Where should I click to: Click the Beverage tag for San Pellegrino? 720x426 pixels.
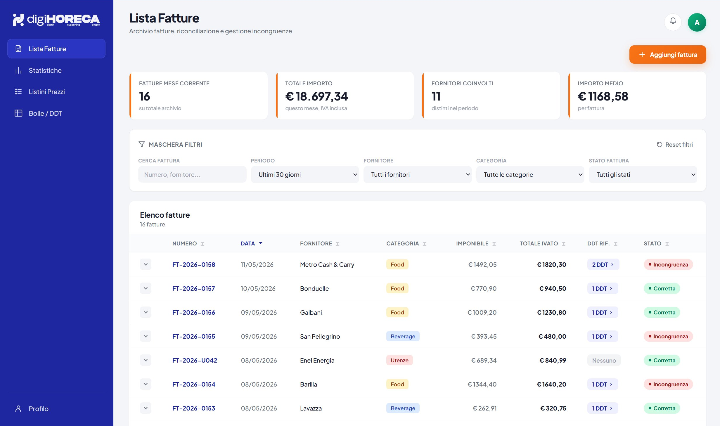(403, 336)
